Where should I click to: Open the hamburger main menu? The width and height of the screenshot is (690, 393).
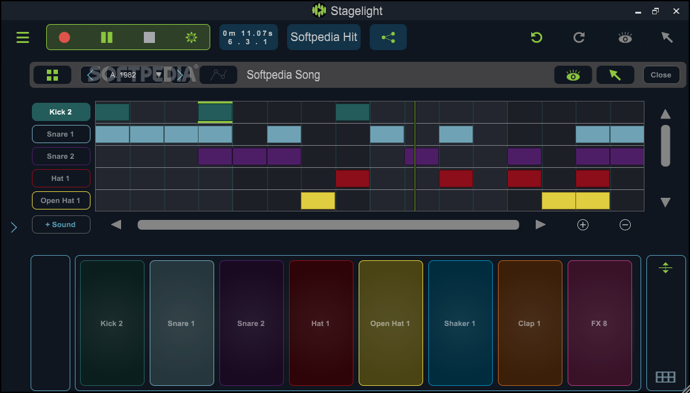tap(22, 37)
